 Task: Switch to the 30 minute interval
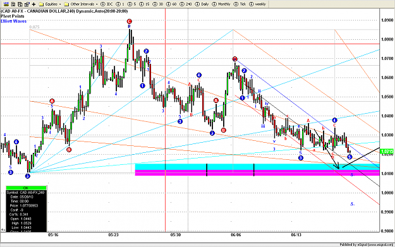(158, 4)
